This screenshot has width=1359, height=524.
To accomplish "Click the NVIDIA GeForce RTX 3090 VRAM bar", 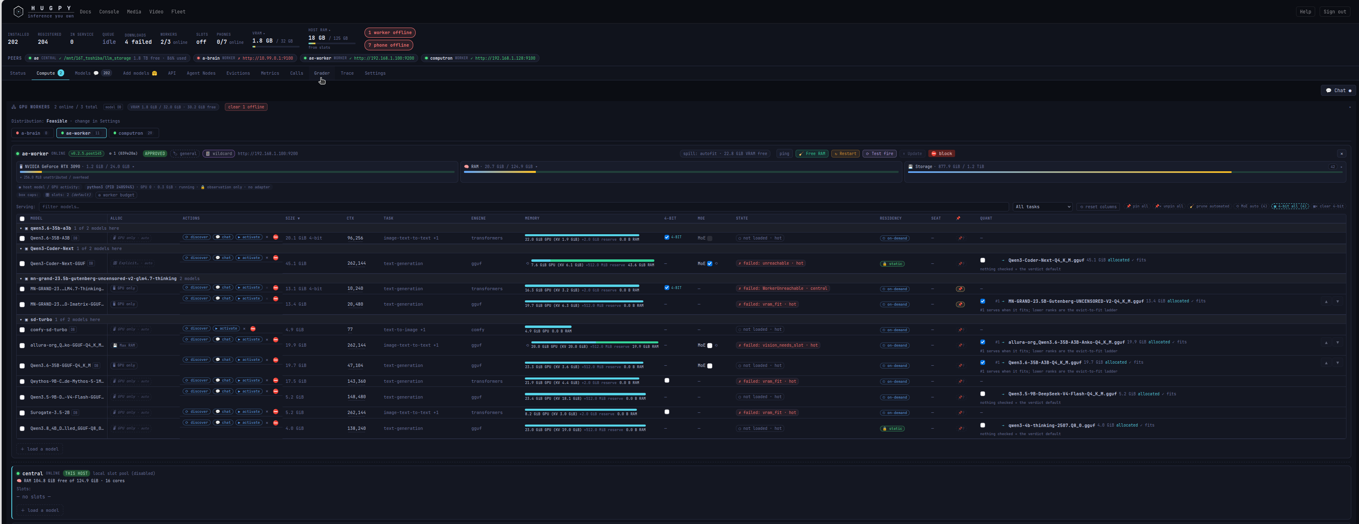I will click(237, 172).
